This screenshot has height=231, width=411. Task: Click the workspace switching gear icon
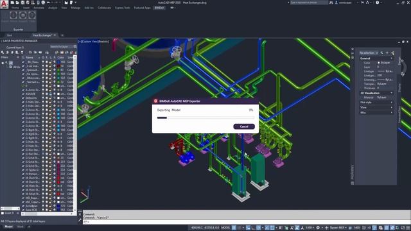[x=318, y=228]
